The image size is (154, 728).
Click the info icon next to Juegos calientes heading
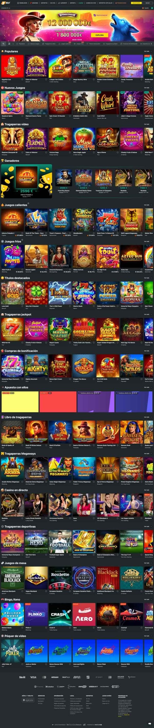coord(28,204)
